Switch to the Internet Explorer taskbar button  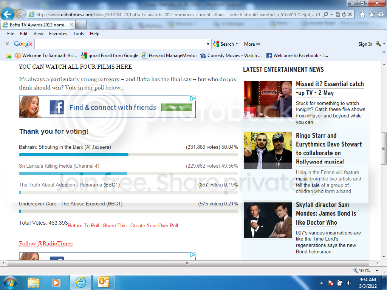(x=80, y=282)
